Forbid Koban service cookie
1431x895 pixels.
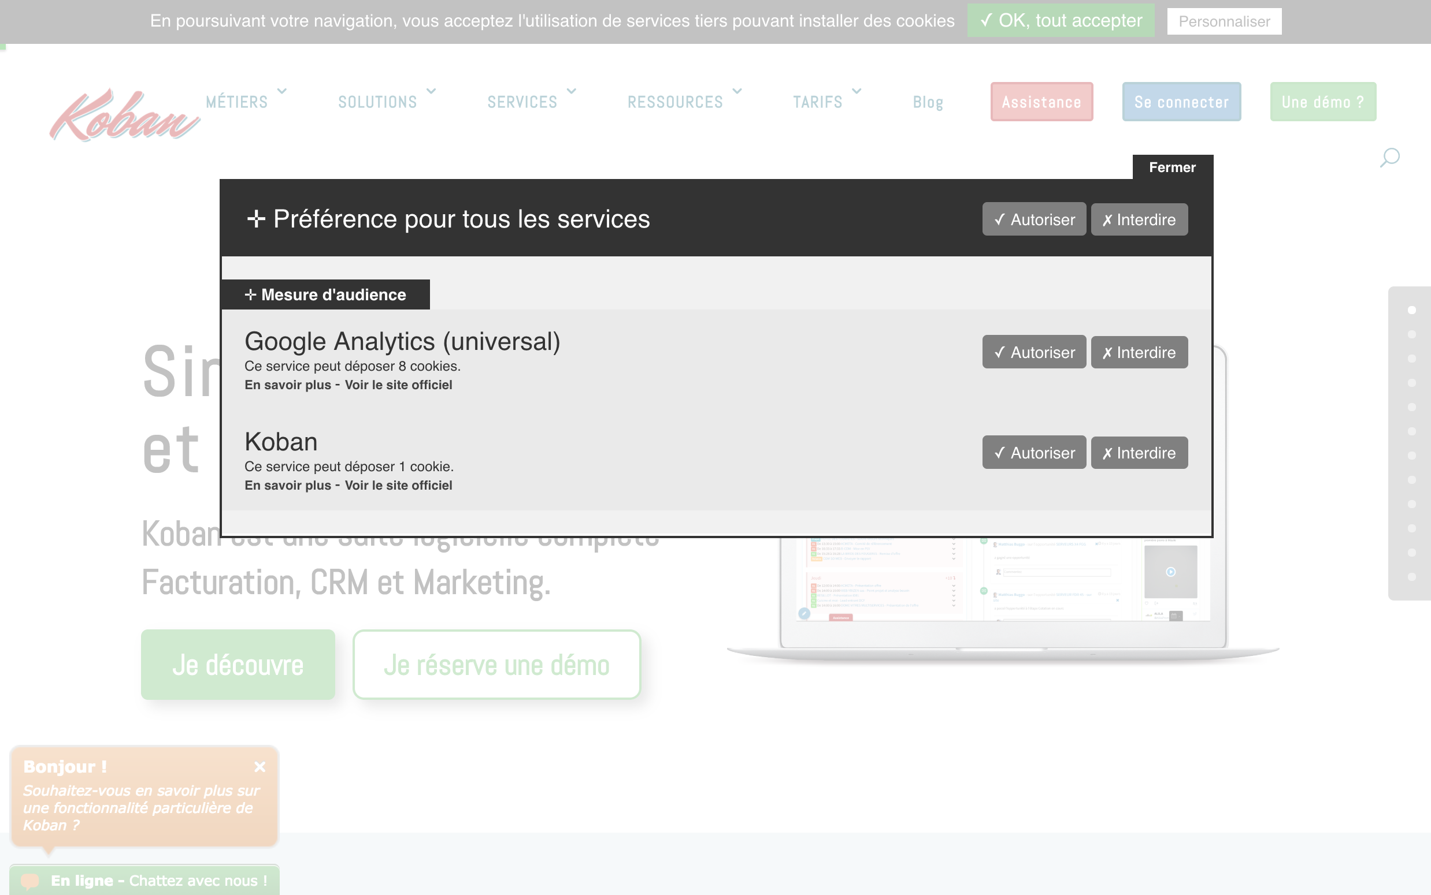point(1139,453)
